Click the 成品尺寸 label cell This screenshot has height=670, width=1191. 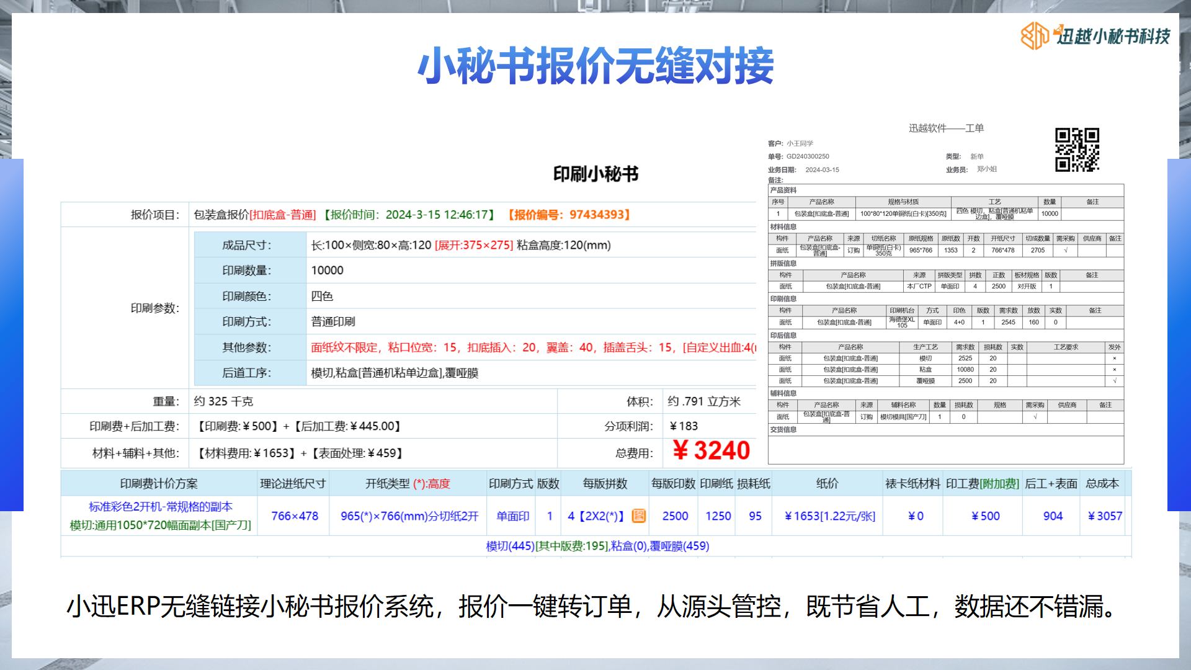tap(250, 245)
